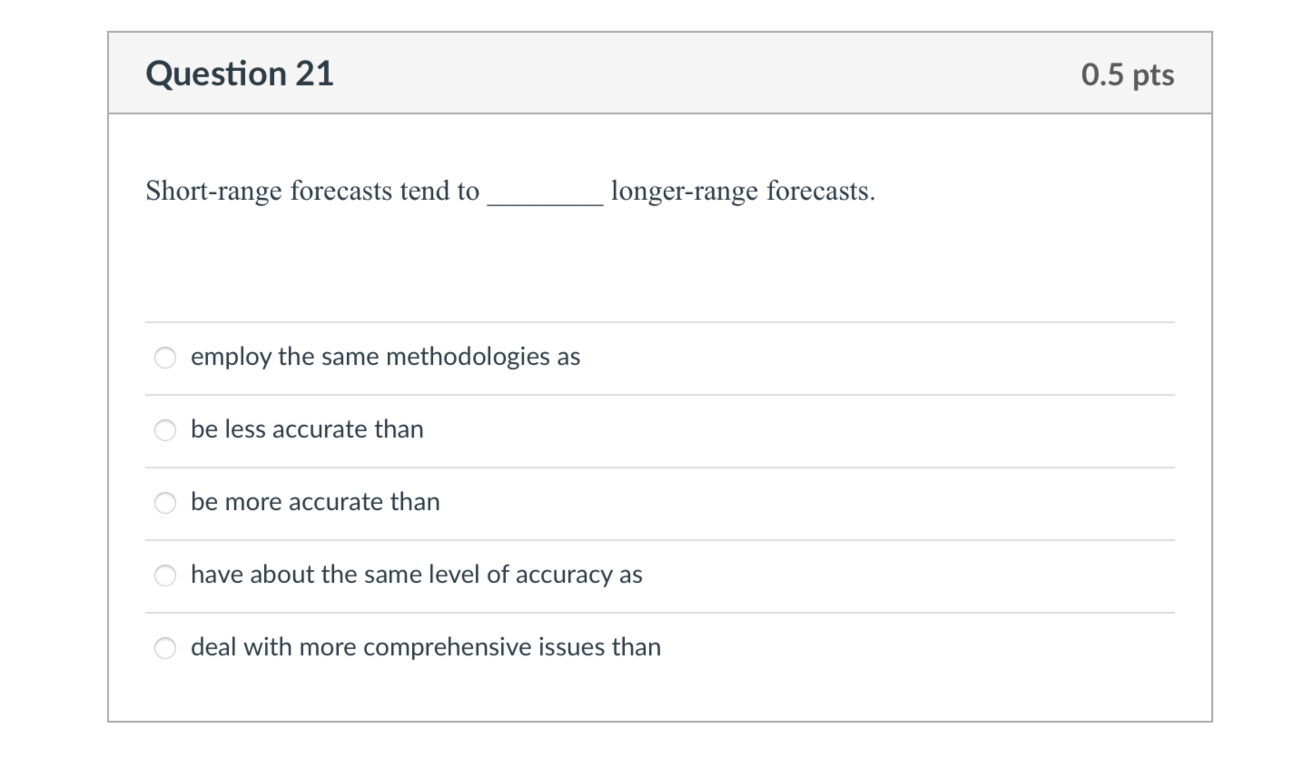Viewport: 1313px width, 768px height.
Task: Select "have about the same level of accuracy as"
Action: coord(166,575)
